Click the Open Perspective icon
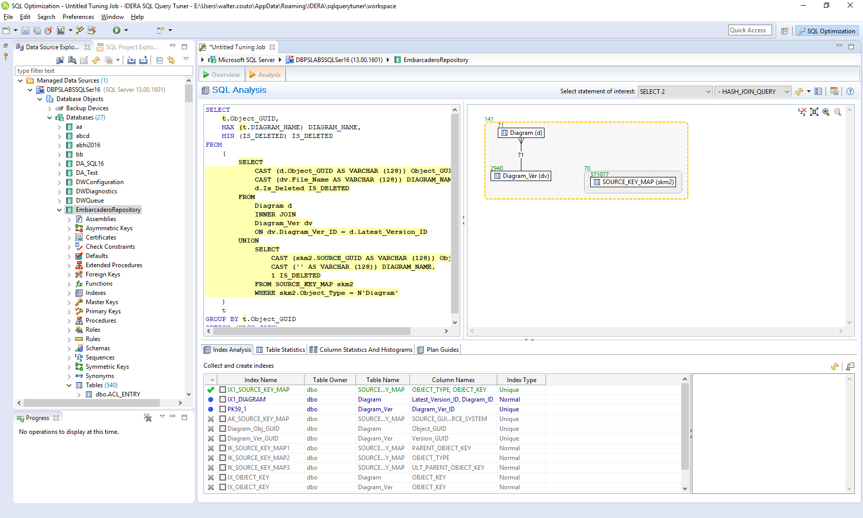863x518 pixels. pyautogui.click(x=784, y=31)
